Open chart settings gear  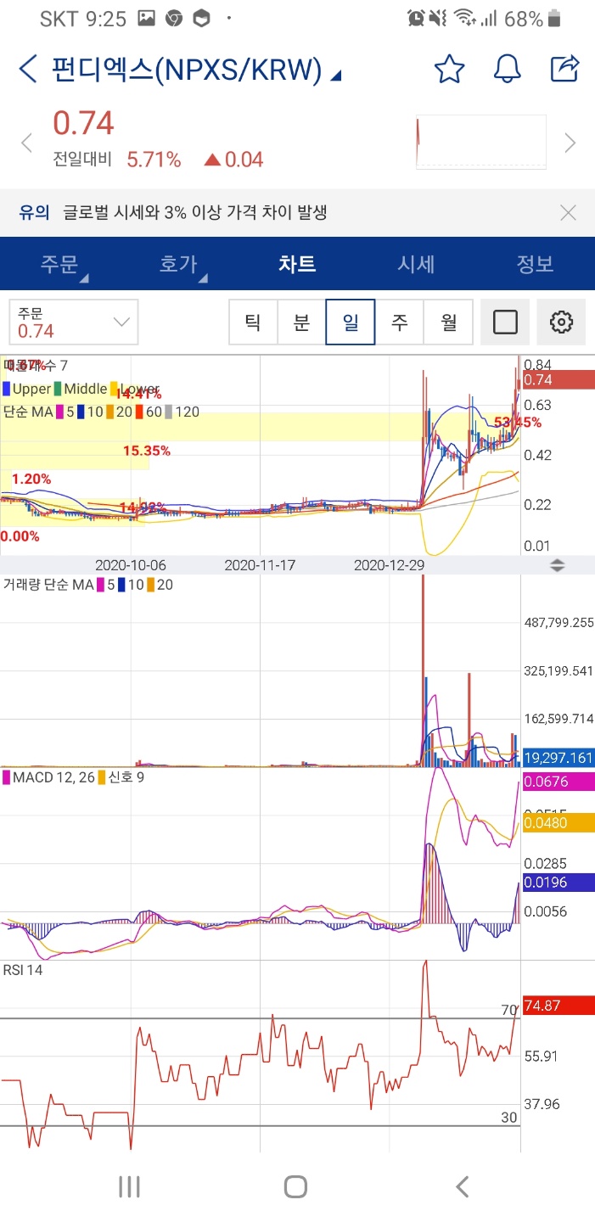click(561, 322)
